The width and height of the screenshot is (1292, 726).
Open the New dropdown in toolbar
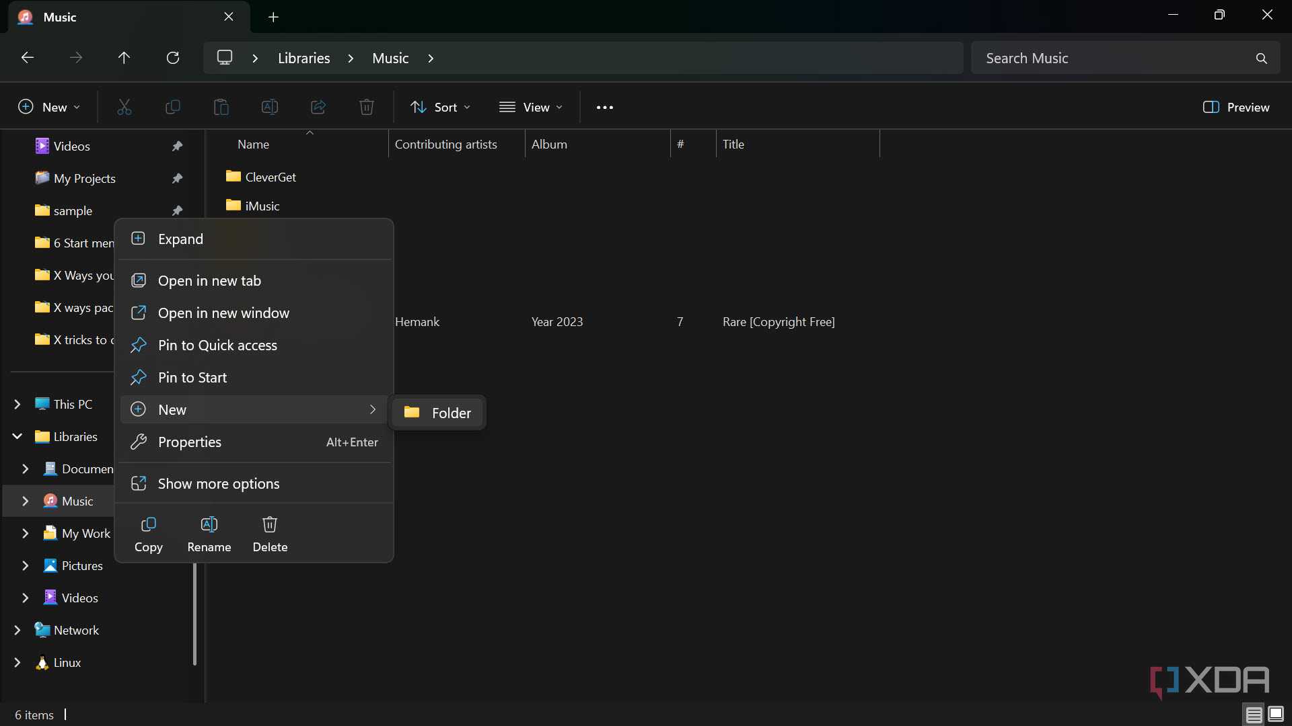click(x=49, y=107)
